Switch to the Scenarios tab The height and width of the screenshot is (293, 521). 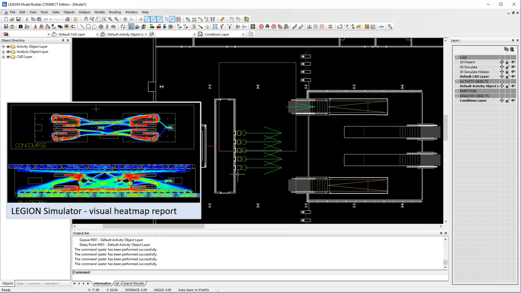click(34, 283)
